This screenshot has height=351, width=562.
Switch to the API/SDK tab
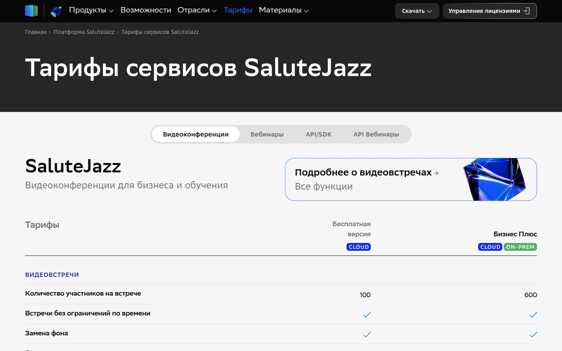[318, 134]
